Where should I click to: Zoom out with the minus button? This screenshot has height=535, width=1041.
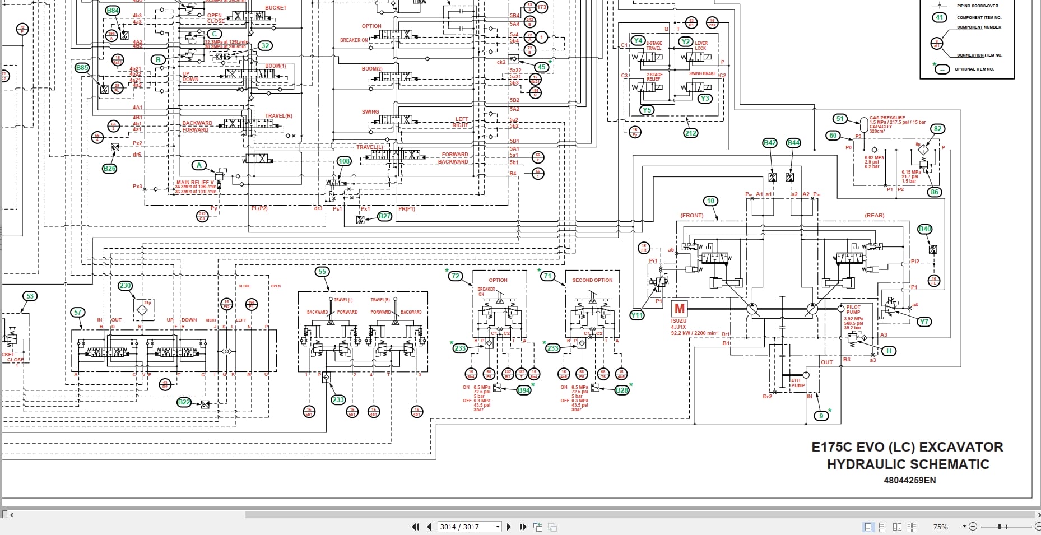[x=973, y=527]
